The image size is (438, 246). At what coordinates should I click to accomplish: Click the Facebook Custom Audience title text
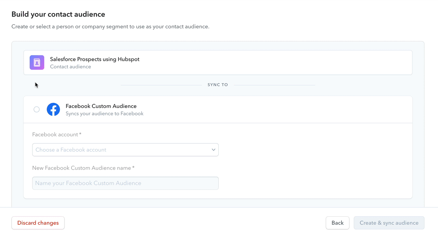pos(101,106)
